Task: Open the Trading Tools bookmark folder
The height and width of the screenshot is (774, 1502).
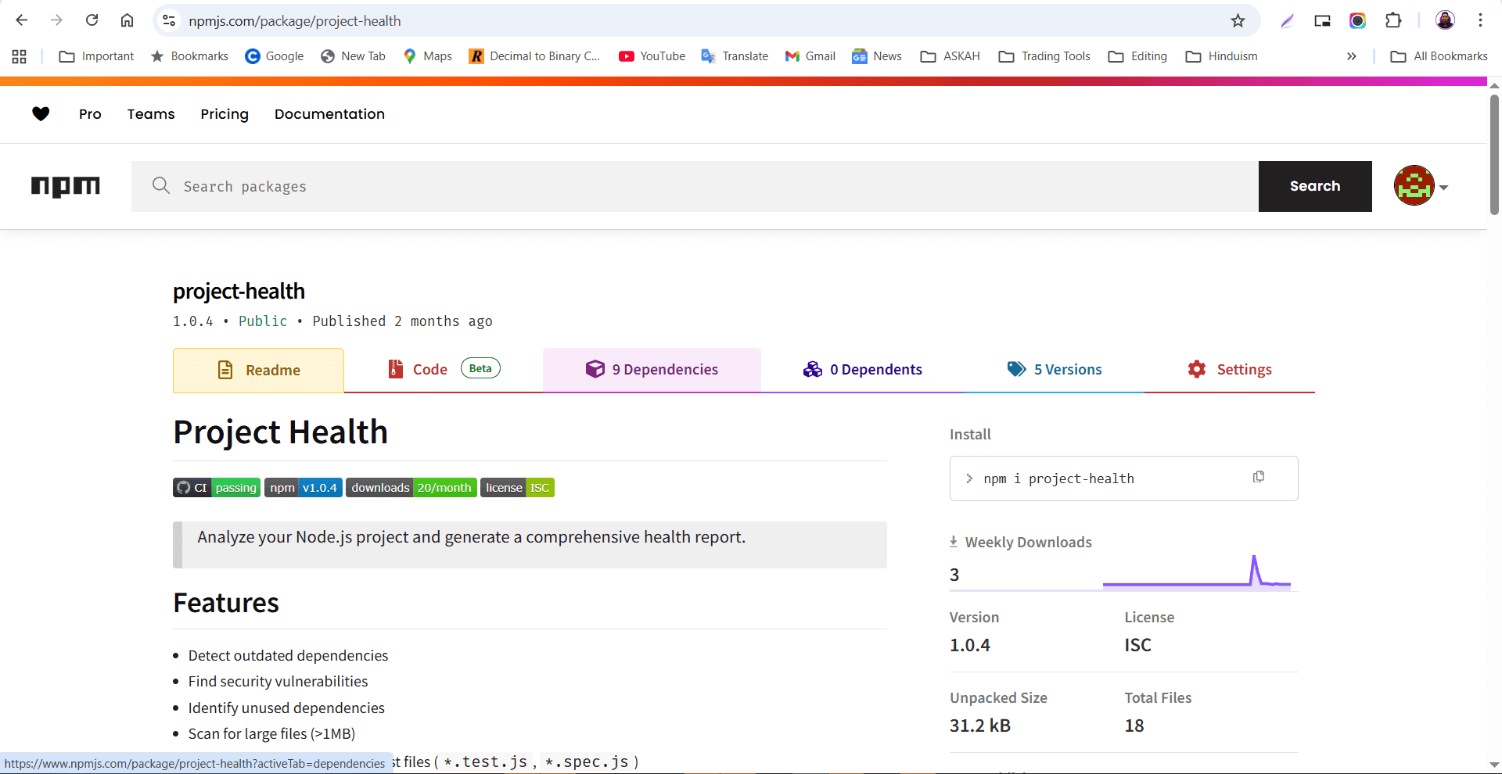Action: [1044, 56]
